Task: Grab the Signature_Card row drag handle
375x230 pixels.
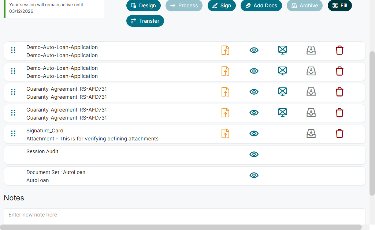Action: pyautogui.click(x=13, y=133)
